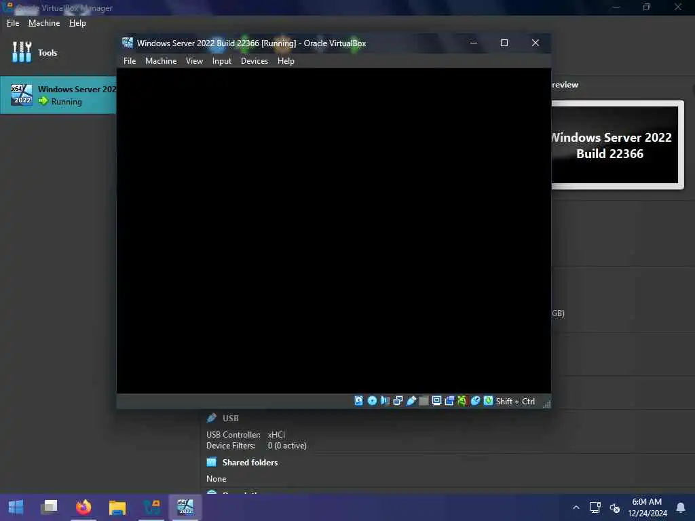The height and width of the screenshot is (521, 695).
Task: Click the USB section icon in Manager details
Action: pos(212,418)
